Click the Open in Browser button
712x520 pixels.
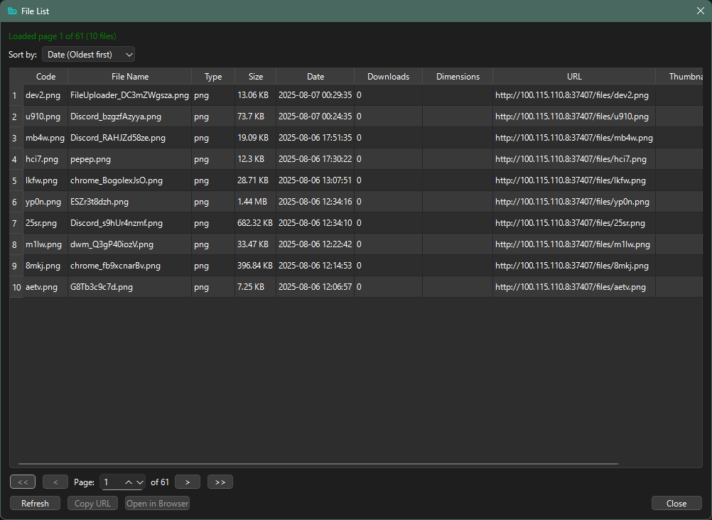(x=157, y=504)
